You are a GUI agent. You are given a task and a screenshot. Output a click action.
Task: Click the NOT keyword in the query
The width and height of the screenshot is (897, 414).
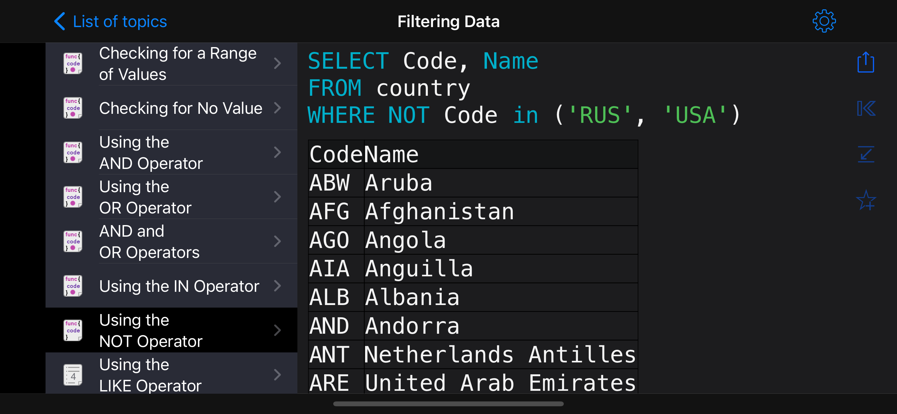point(409,115)
